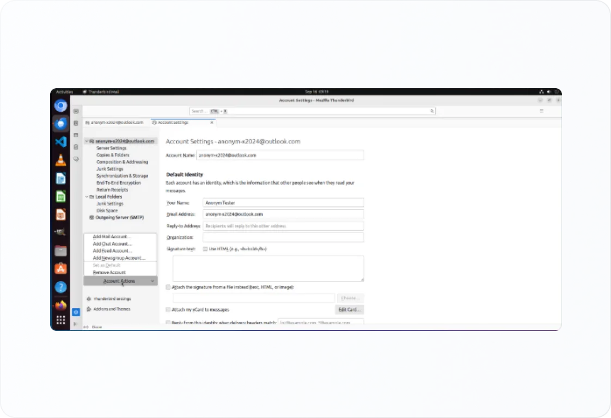The width and height of the screenshot is (611, 418).
Task: Open the Show Applications grid
Action: coord(60,320)
